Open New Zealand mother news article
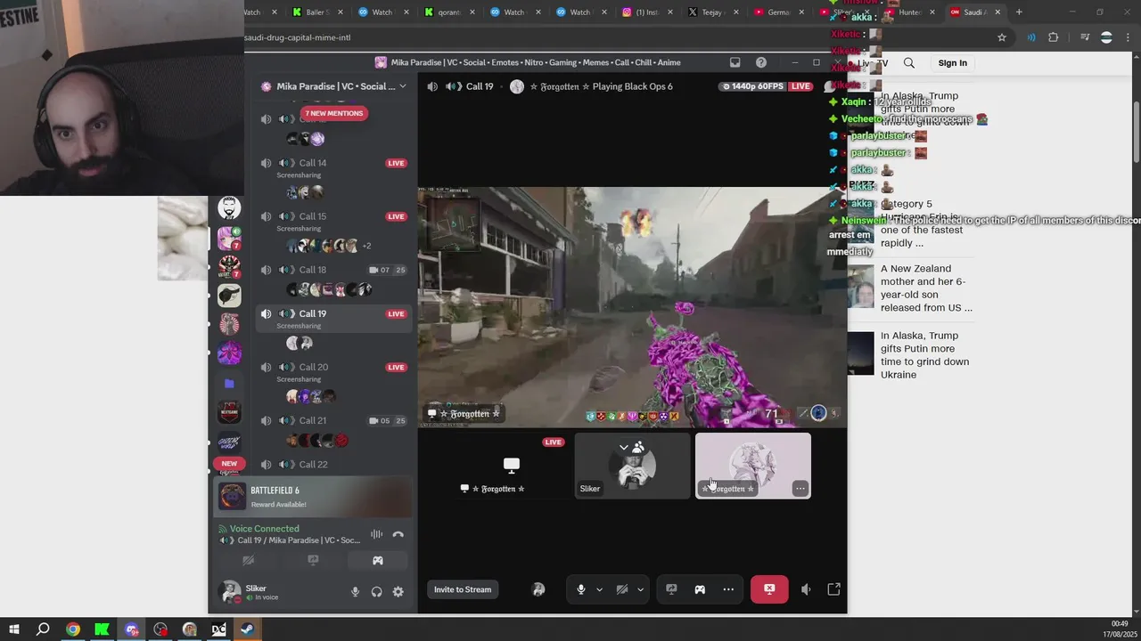The height and width of the screenshot is (641, 1141). click(x=926, y=288)
